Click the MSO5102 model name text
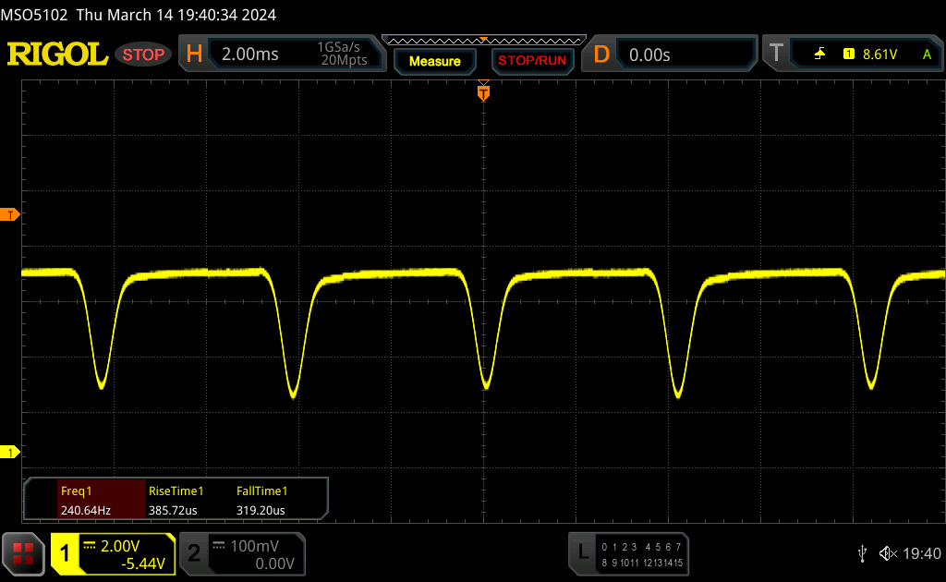The width and height of the screenshot is (946, 582). tap(34, 15)
